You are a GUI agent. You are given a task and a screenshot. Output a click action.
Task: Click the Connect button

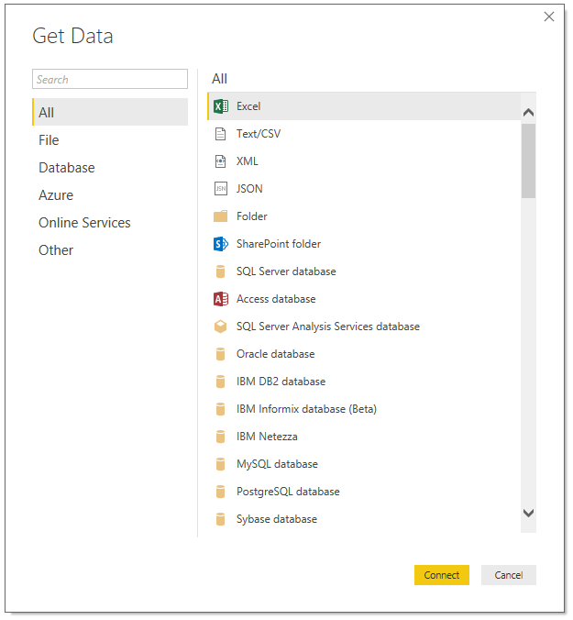click(x=441, y=575)
